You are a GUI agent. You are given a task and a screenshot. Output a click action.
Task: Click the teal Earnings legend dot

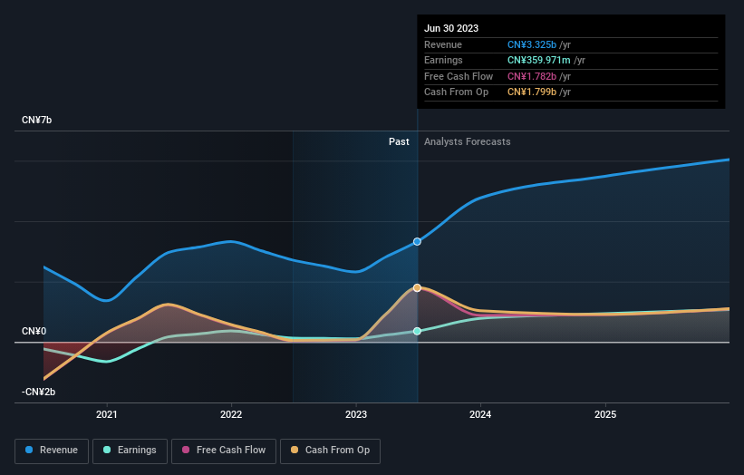pyautogui.click(x=107, y=450)
